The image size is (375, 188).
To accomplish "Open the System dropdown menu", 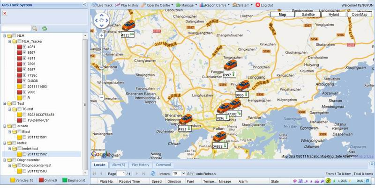I will point(242,5).
